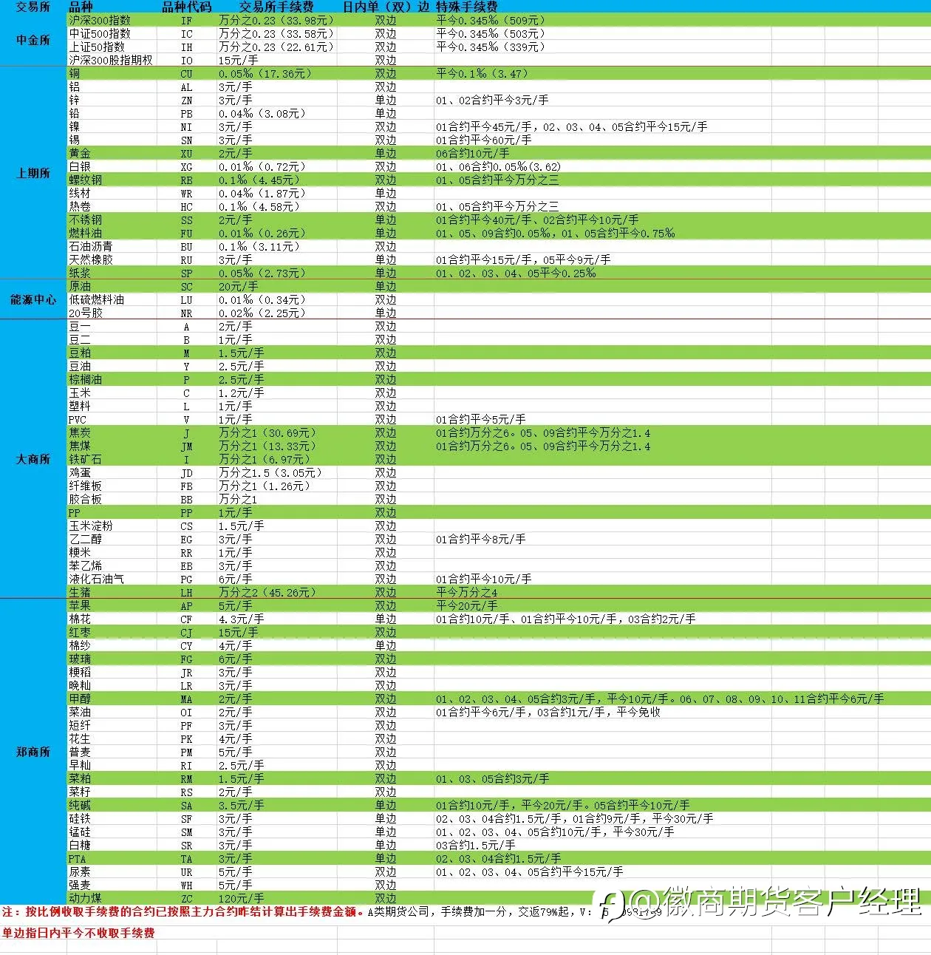Viewport: 931px width, 955px height.
Task: Click the 苹果 special fee cell 平今20元/手
Action: tap(466, 605)
